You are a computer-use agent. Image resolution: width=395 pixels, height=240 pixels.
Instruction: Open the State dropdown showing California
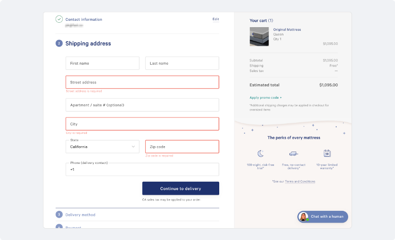[x=103, y=147]
